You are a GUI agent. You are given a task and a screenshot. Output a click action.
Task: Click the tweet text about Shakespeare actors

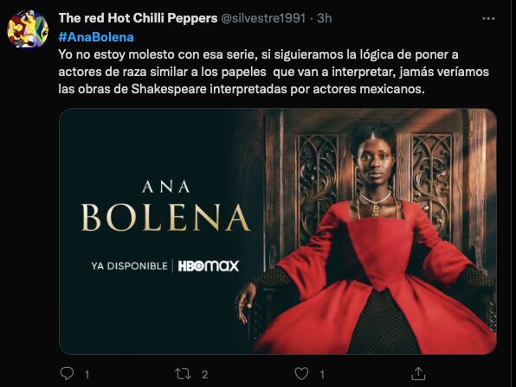coord(274,72)
